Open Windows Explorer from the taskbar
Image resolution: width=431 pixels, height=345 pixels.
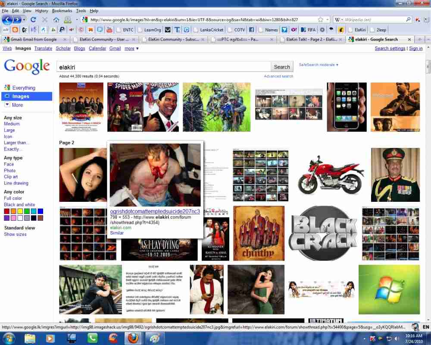[30, 339]
